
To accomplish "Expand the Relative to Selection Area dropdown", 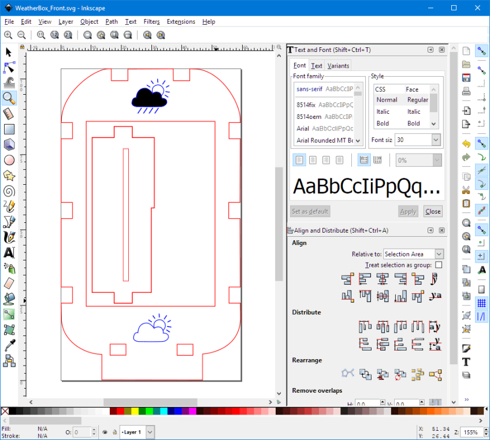I will [439, 254].
